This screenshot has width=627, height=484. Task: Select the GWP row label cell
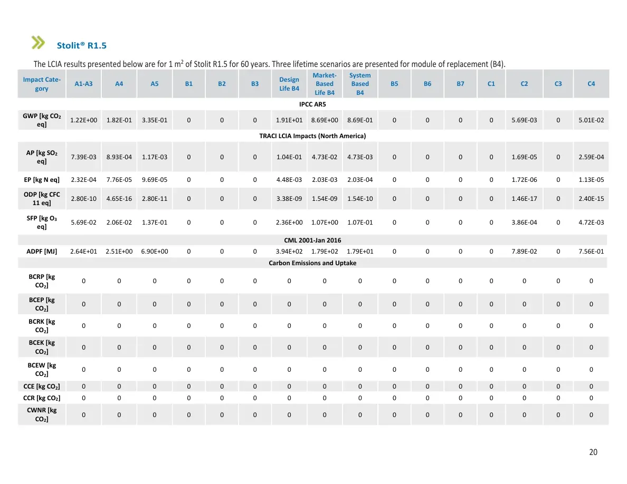42,120
